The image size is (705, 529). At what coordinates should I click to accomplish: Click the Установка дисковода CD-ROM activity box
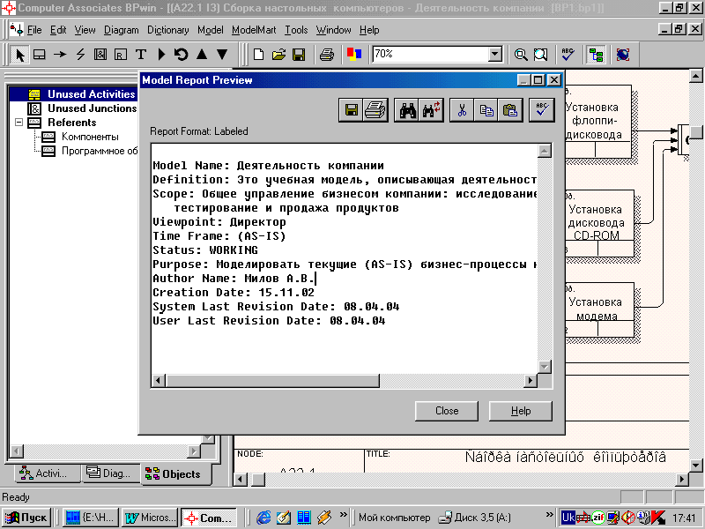(x=599, y=223)
